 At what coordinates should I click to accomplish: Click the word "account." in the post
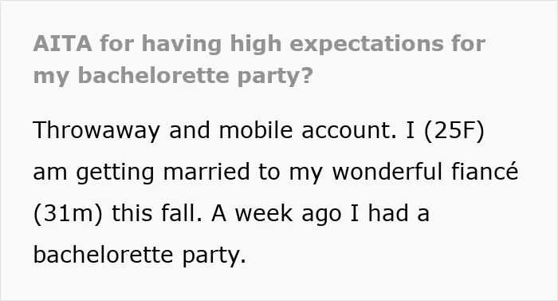(349, 131)
